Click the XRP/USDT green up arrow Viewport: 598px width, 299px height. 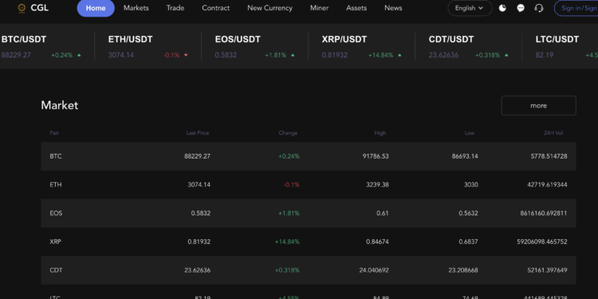pos(399,55)
